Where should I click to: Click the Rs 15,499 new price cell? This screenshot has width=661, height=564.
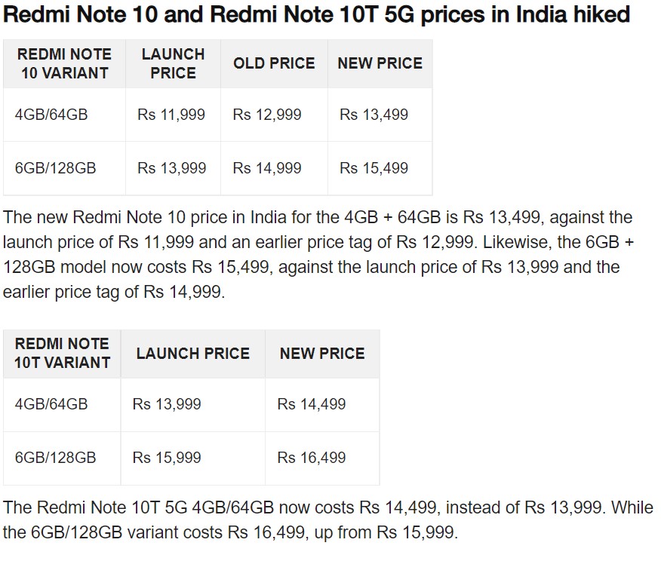pyautogui.click(x=380, y=168)
